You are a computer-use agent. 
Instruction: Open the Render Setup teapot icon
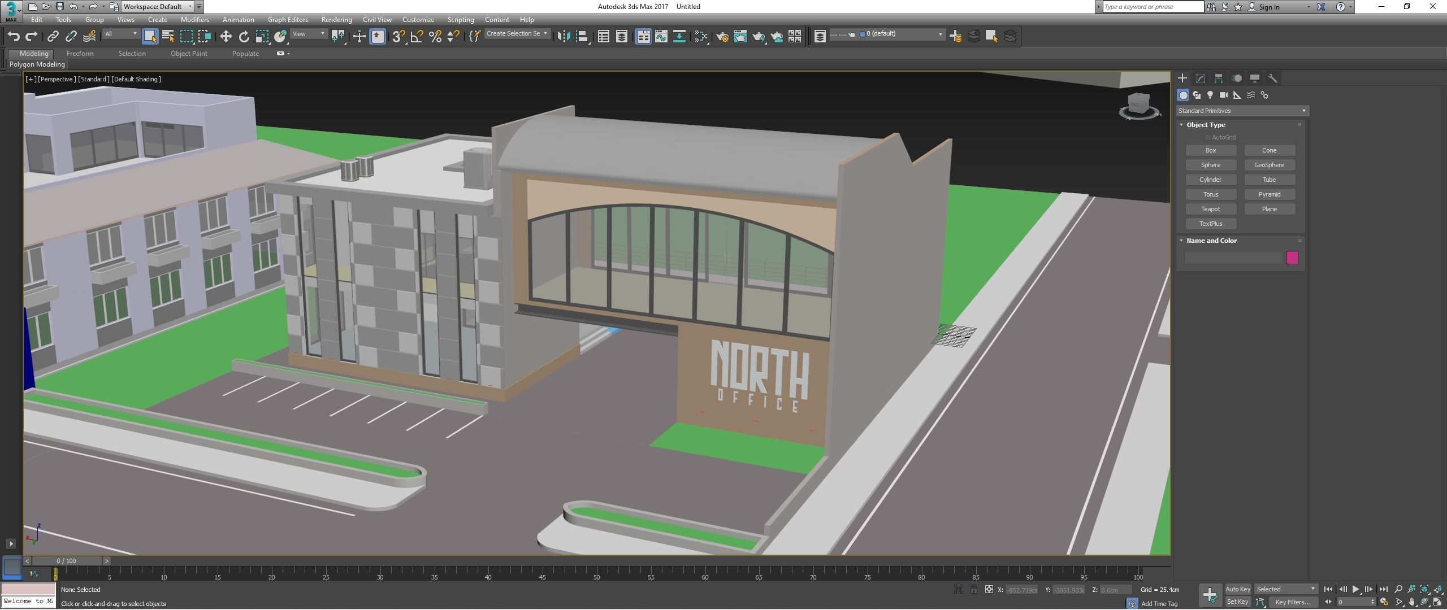(722, 37)
